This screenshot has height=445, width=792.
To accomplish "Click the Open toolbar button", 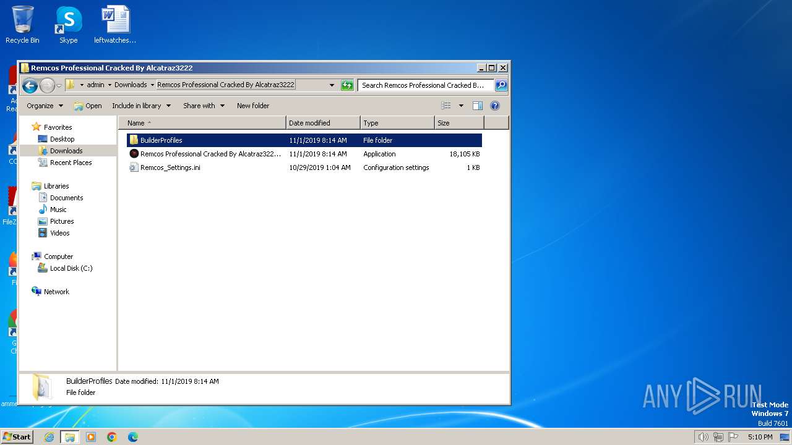I will [88, 106].
